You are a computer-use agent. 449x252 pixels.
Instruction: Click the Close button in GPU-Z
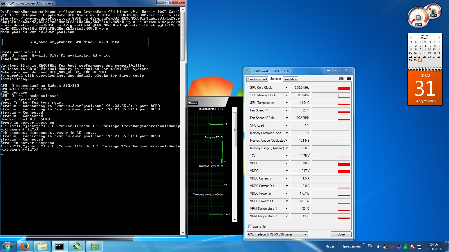pyautogui.click(x=341, y=234)
